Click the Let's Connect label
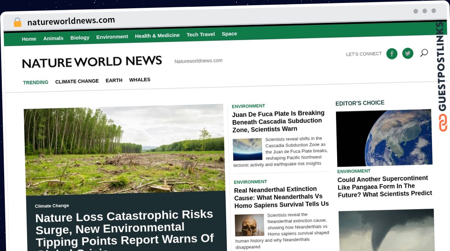The image size is (450, 251). point(364,54)
